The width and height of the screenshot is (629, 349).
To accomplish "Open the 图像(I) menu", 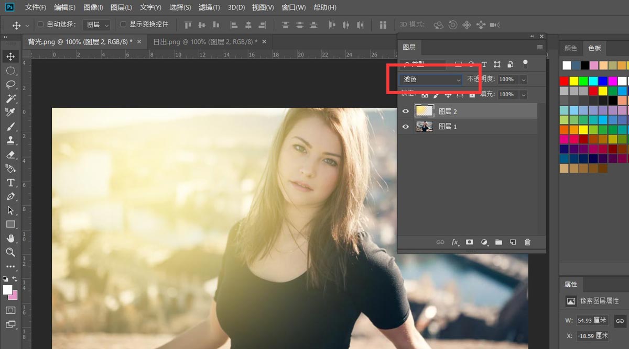I will pos(93,8).
